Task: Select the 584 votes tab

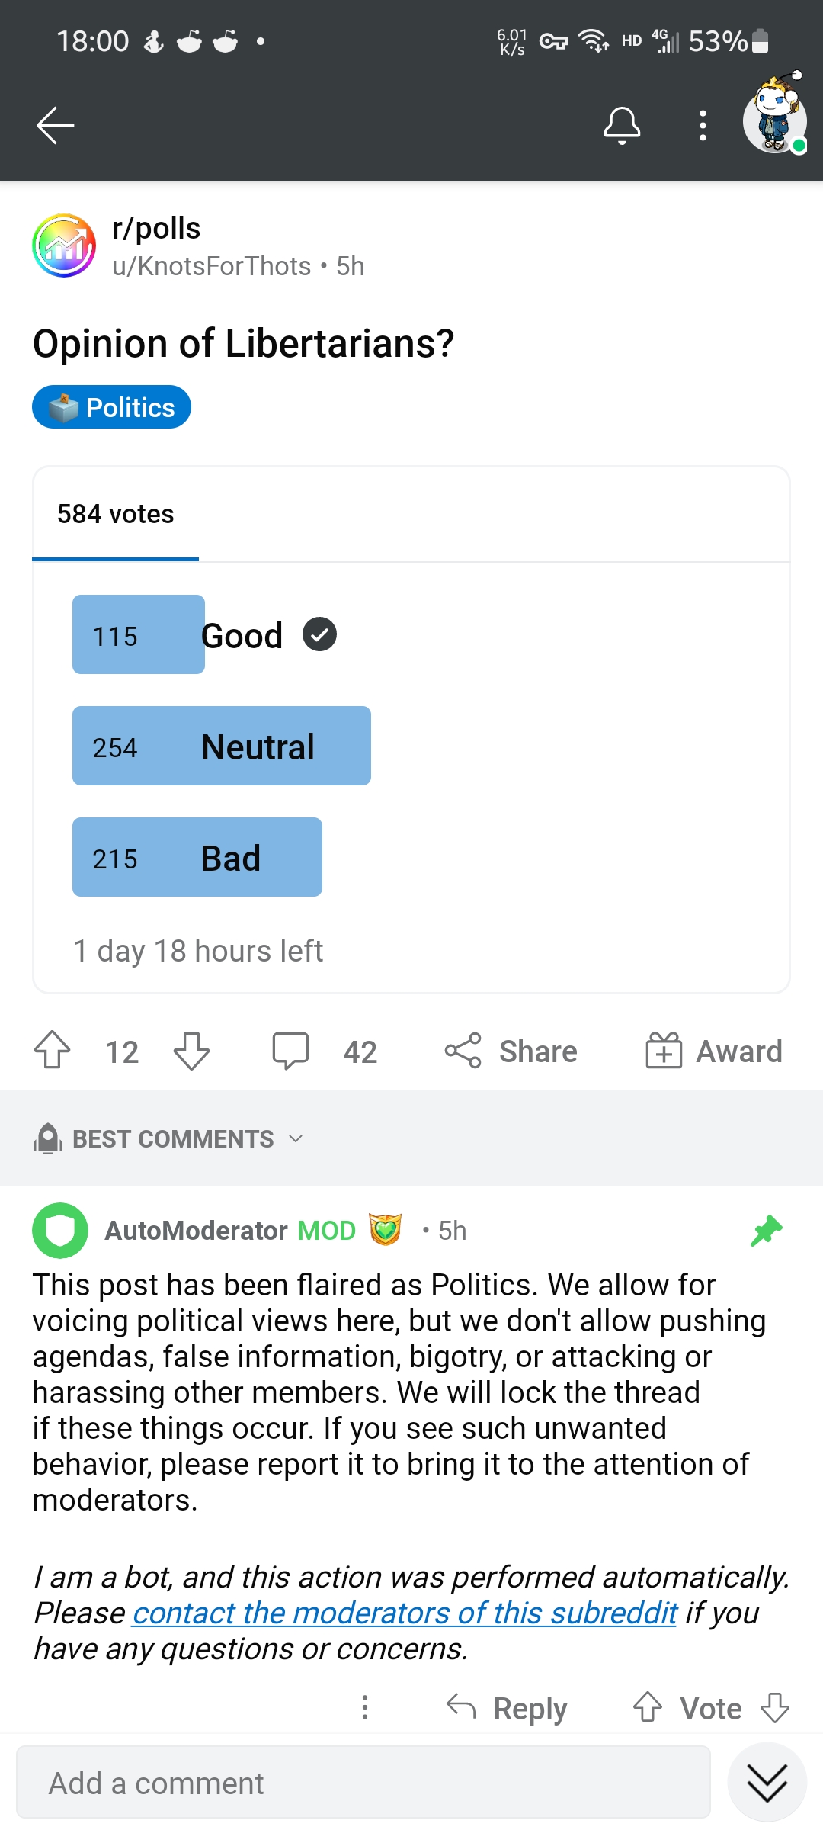Action: click(x=116, y=515)
